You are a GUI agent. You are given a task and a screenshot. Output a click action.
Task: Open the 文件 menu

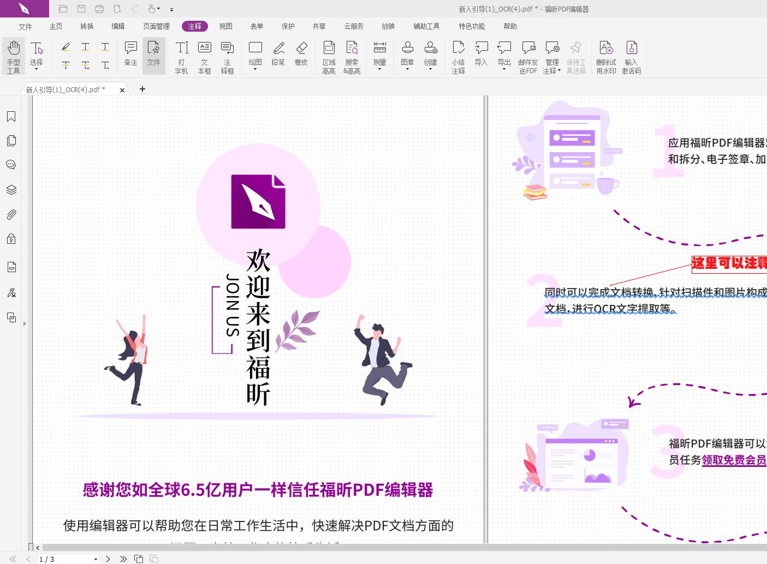(25, 26)
